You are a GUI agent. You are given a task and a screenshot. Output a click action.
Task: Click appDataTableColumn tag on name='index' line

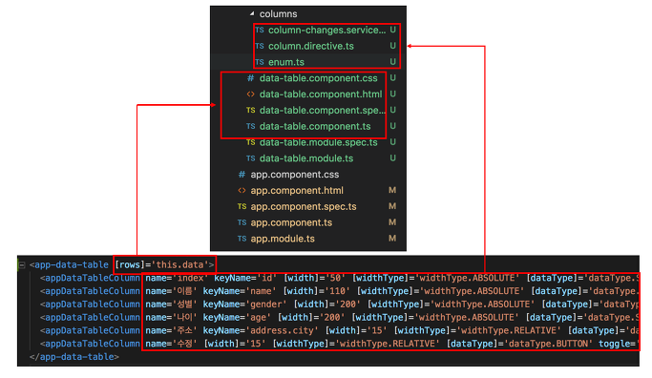[91, 278]
